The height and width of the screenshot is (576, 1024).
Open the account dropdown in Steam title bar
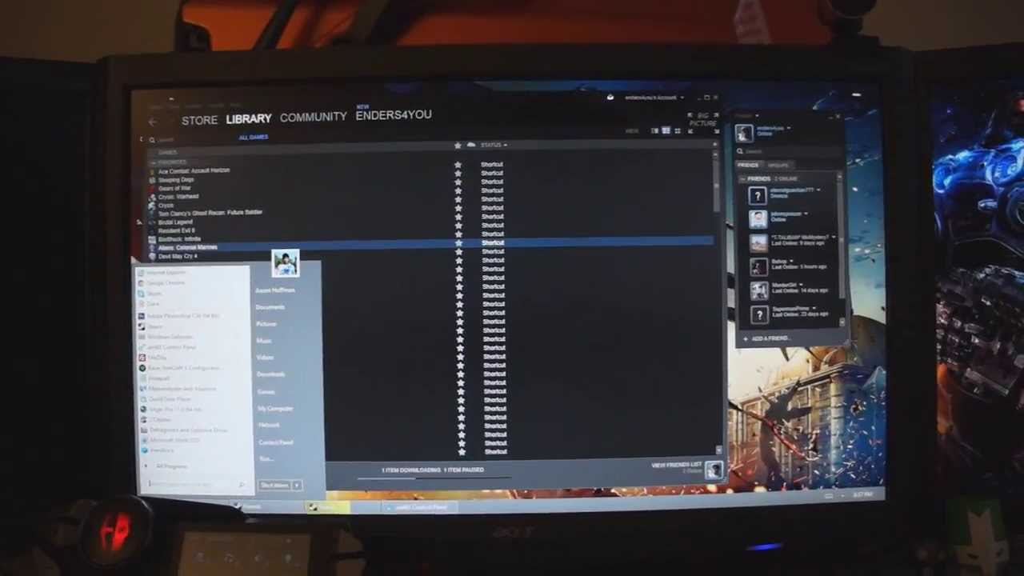tap(654, 98)
